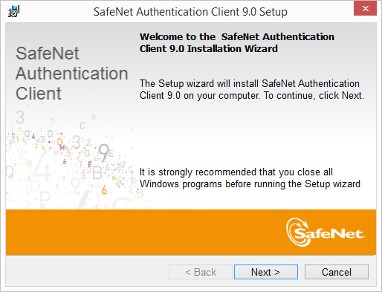
Task: Cancel the SafeNet setup wizard
Action: 337,272
